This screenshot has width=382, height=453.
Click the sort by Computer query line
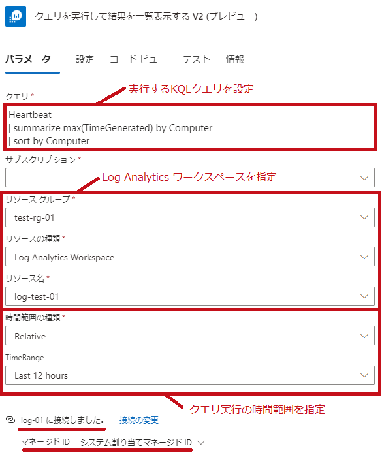49,141
